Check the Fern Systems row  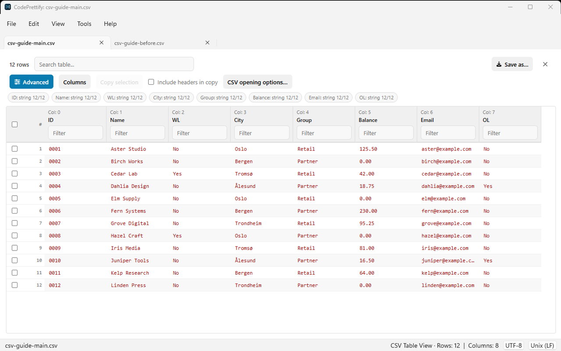(14, 211)
